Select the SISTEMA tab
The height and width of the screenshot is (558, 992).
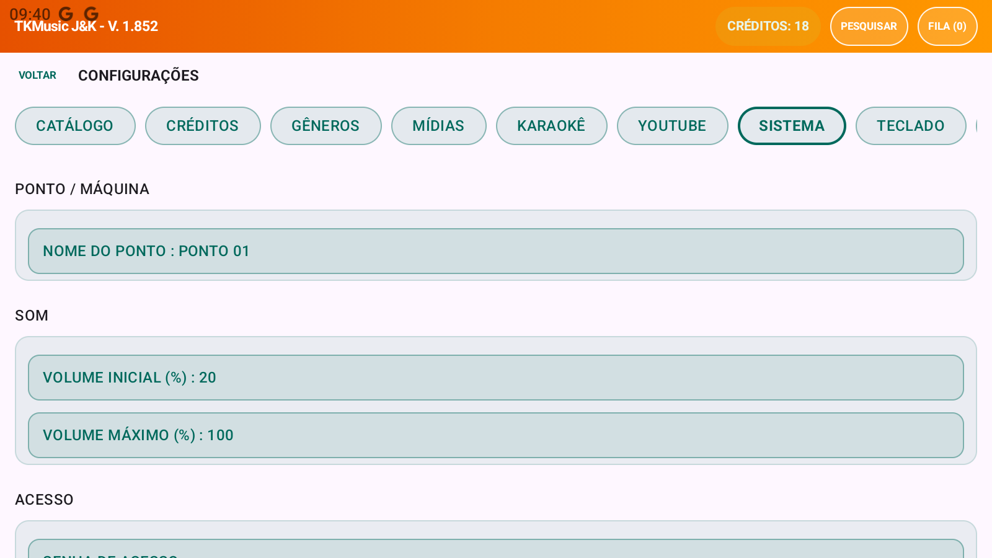click(792, 126)
